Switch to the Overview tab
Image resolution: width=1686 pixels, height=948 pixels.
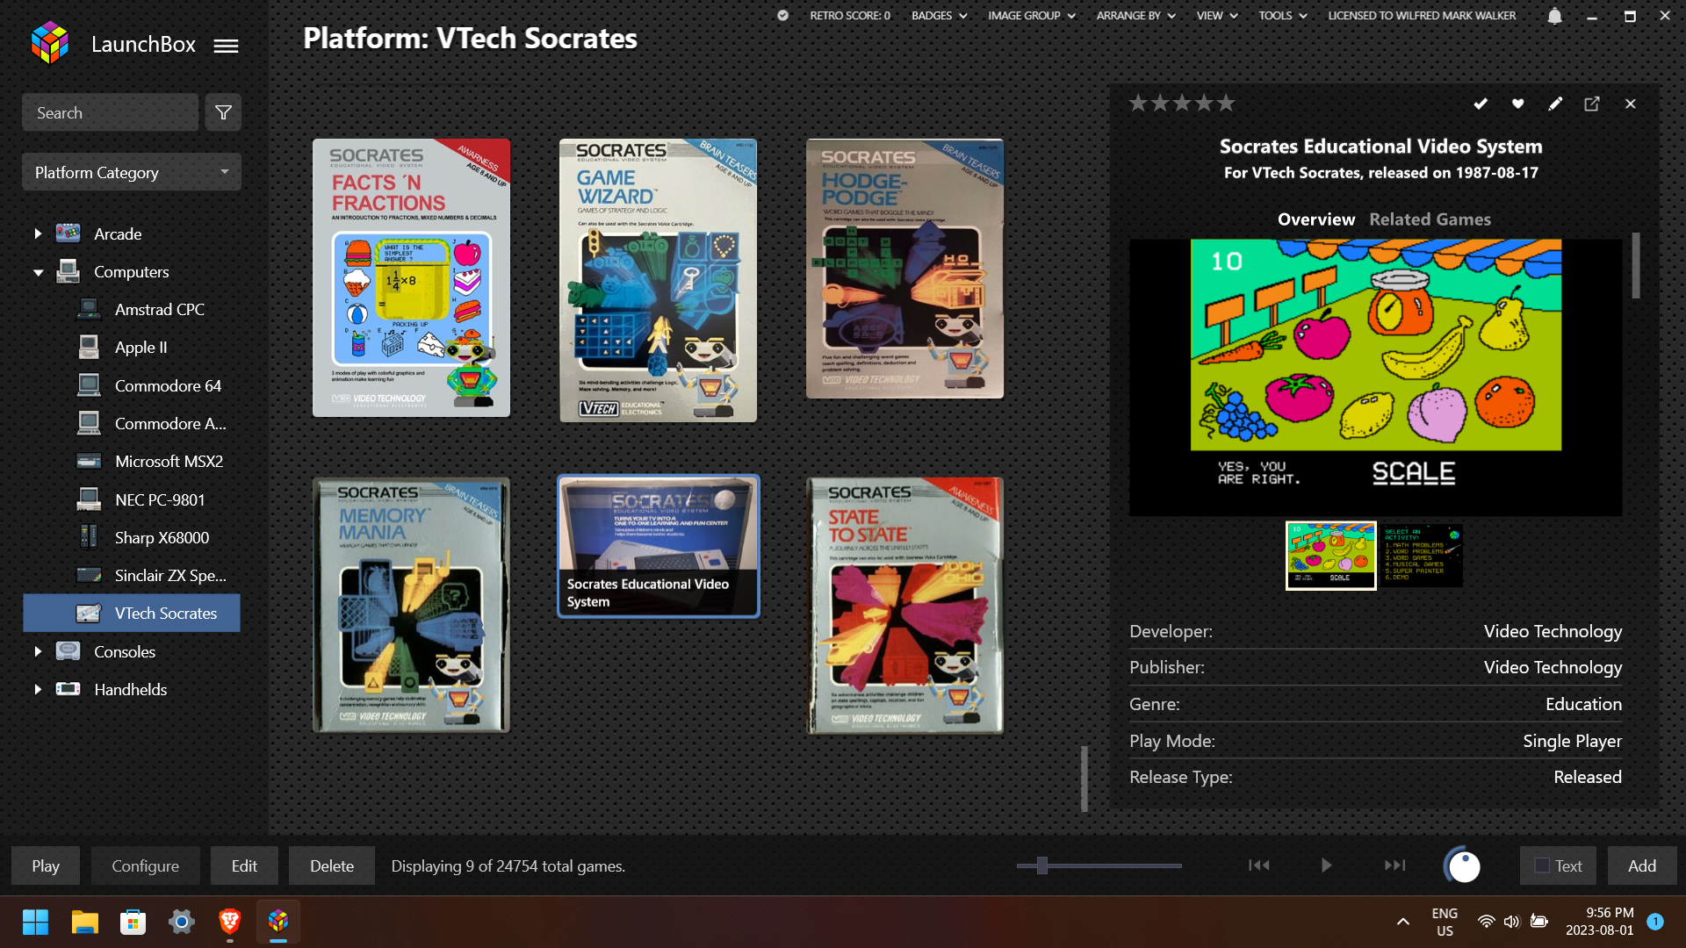[x=1315, y=219]
